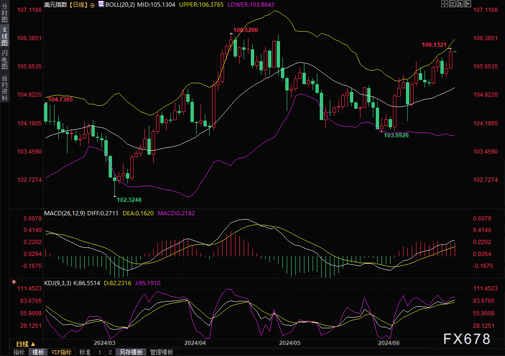Click the 美元指数 chart title
This screenshot has height=356, width=505.
tap(56, 4)
